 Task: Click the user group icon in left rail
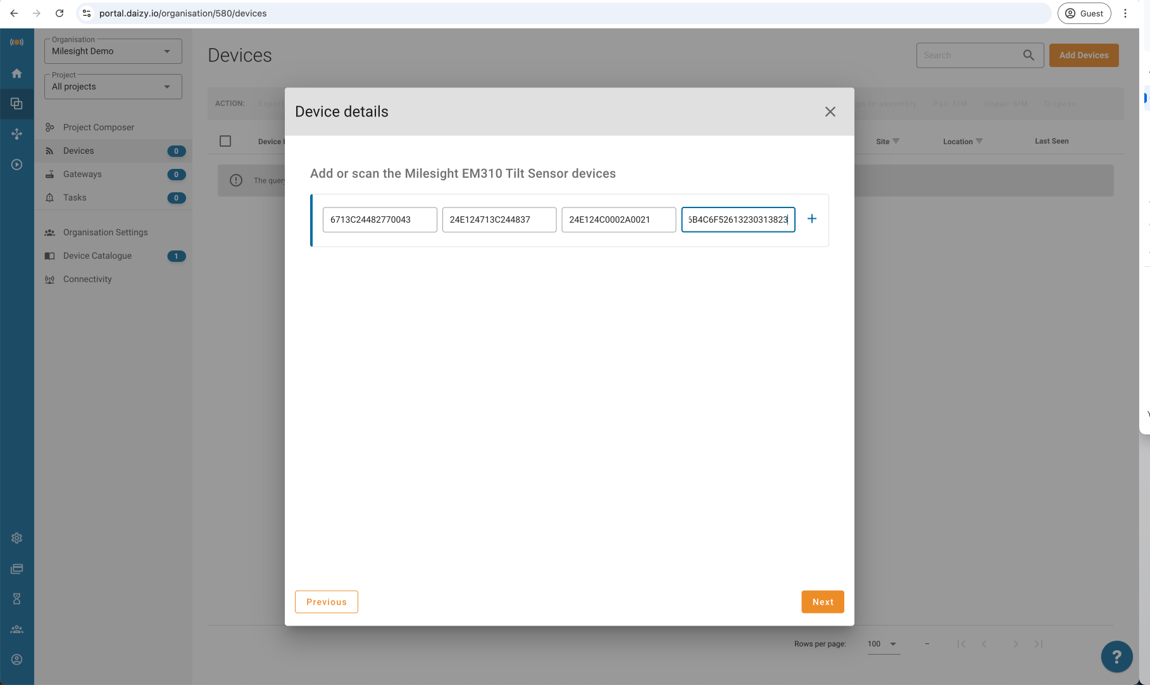pos(17,629)
